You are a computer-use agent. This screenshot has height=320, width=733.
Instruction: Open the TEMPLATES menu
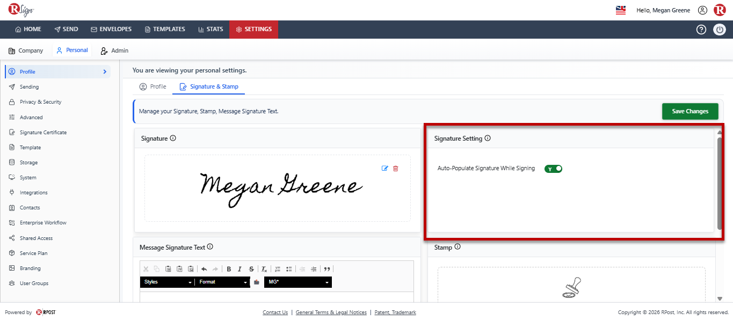[165, 30]
